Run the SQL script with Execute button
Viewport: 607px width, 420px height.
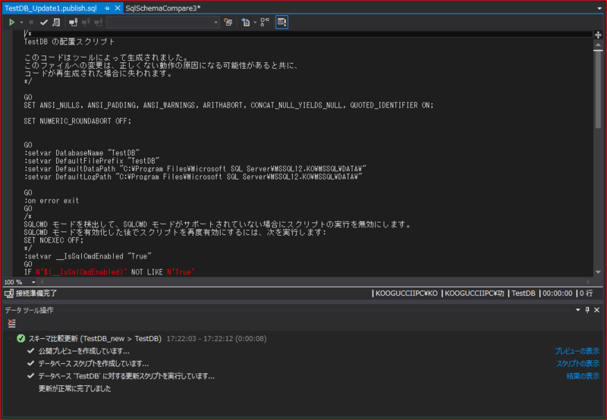pos(11,23)
